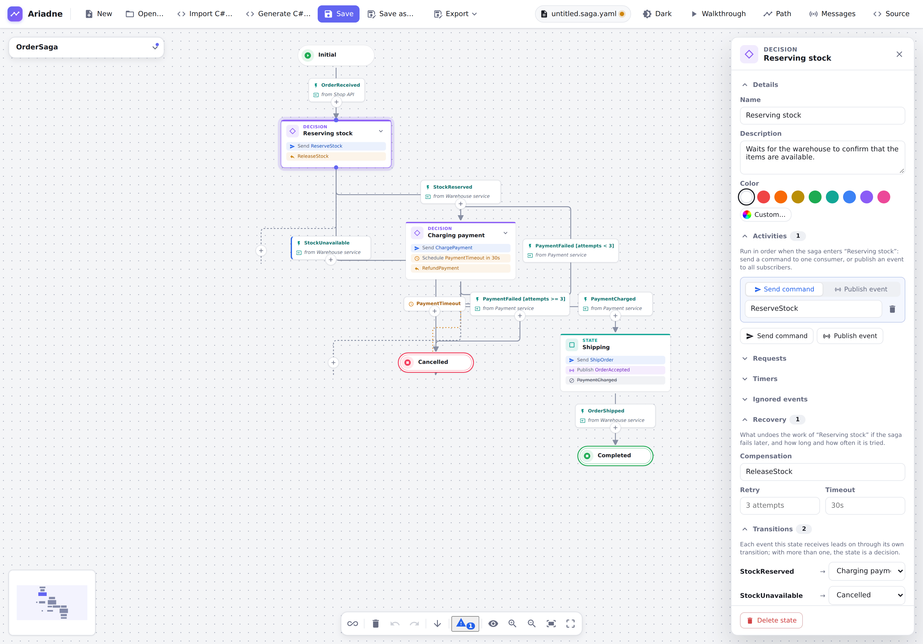Open the Export dropdown menu
This screenshot has height=644, width=923.
(x=456, y=14)
